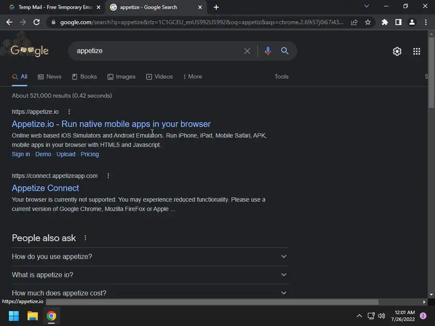Share this page using the address bar icon
This screenshot has height=326, width=435.
354,22
